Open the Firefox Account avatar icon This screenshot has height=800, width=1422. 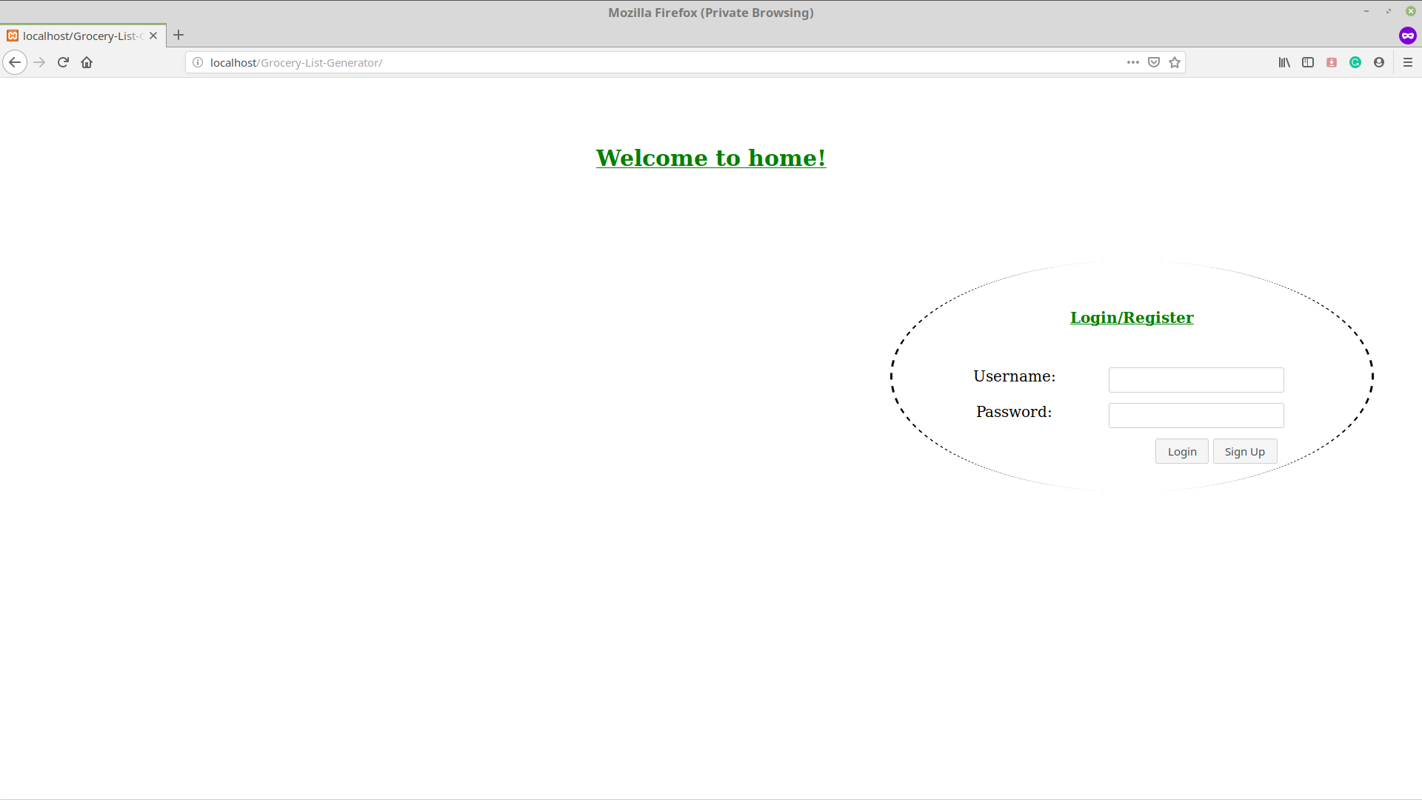1379,62
